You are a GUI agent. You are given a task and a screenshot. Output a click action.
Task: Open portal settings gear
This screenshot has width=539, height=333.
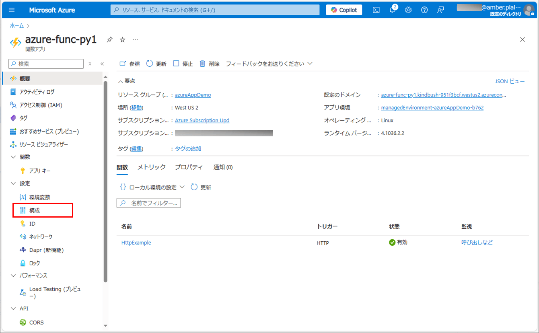coord(408,10)
